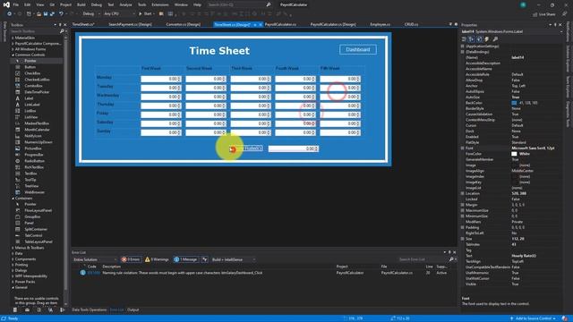The height and width of the screenshot is (322, 573).
Task: Select the NumericUpDown control in Toolbox
Action: click(x=38, y=142)
